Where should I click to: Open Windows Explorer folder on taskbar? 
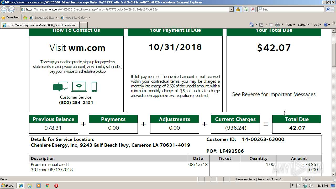(x=30, y=186)
